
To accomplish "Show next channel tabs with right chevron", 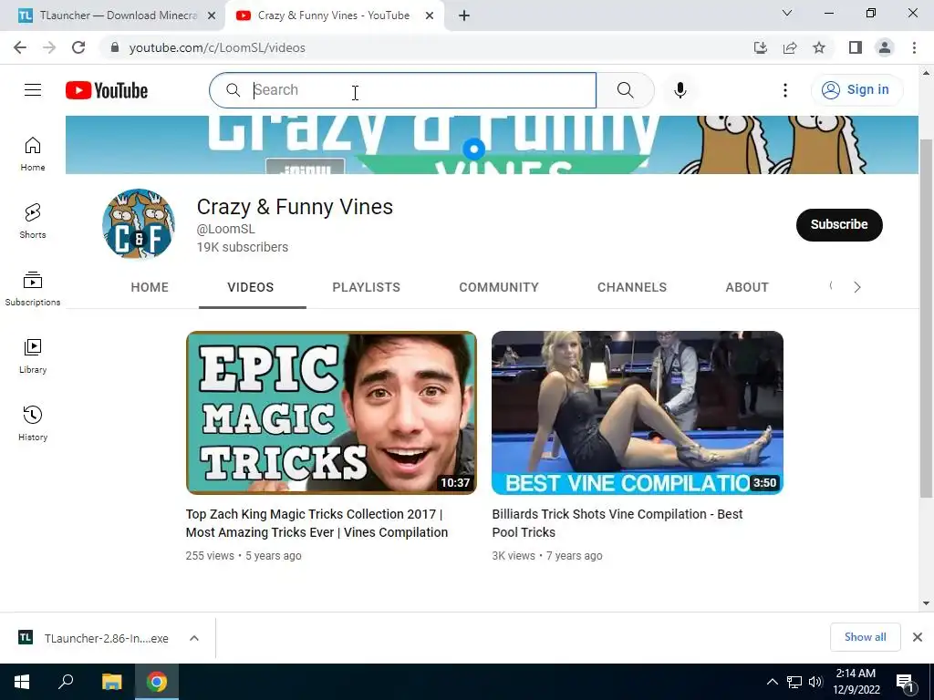I will coord(857,287).
